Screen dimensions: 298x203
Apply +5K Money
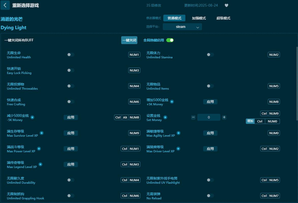210,102
